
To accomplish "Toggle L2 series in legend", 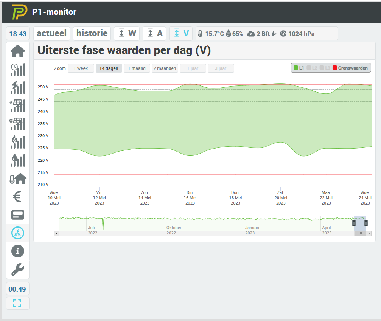I will pos(312,68).
